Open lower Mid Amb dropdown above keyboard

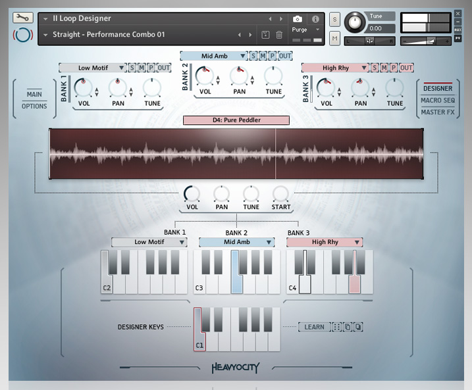236,242
